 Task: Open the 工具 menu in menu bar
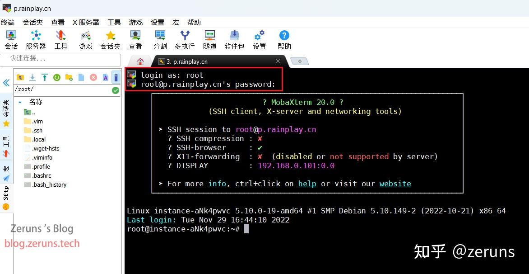click(114, 22)
